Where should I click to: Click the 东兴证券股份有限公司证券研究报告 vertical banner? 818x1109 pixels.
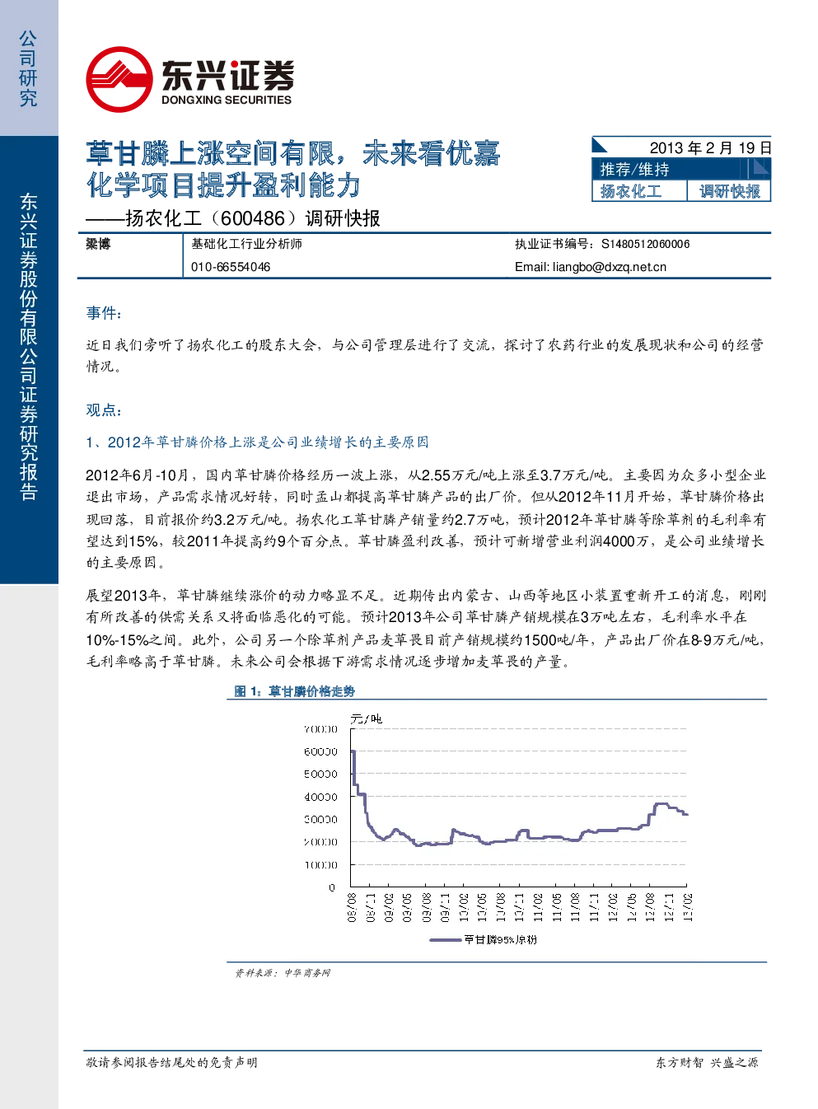pos(28,347)
